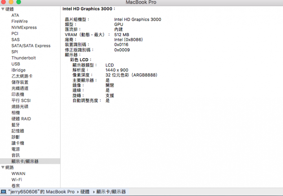Click the 內建 bus value
Viewport: 283px width, 196px height.
click(x=118, y=29)
